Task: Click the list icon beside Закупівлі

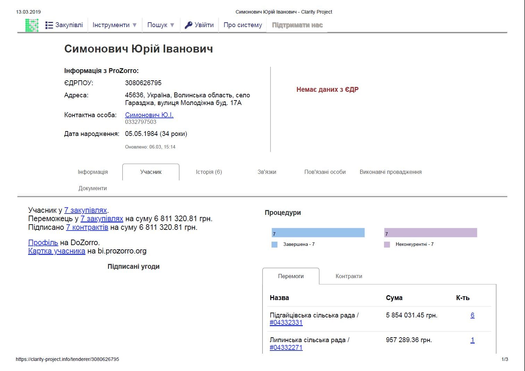Action: 49,25
